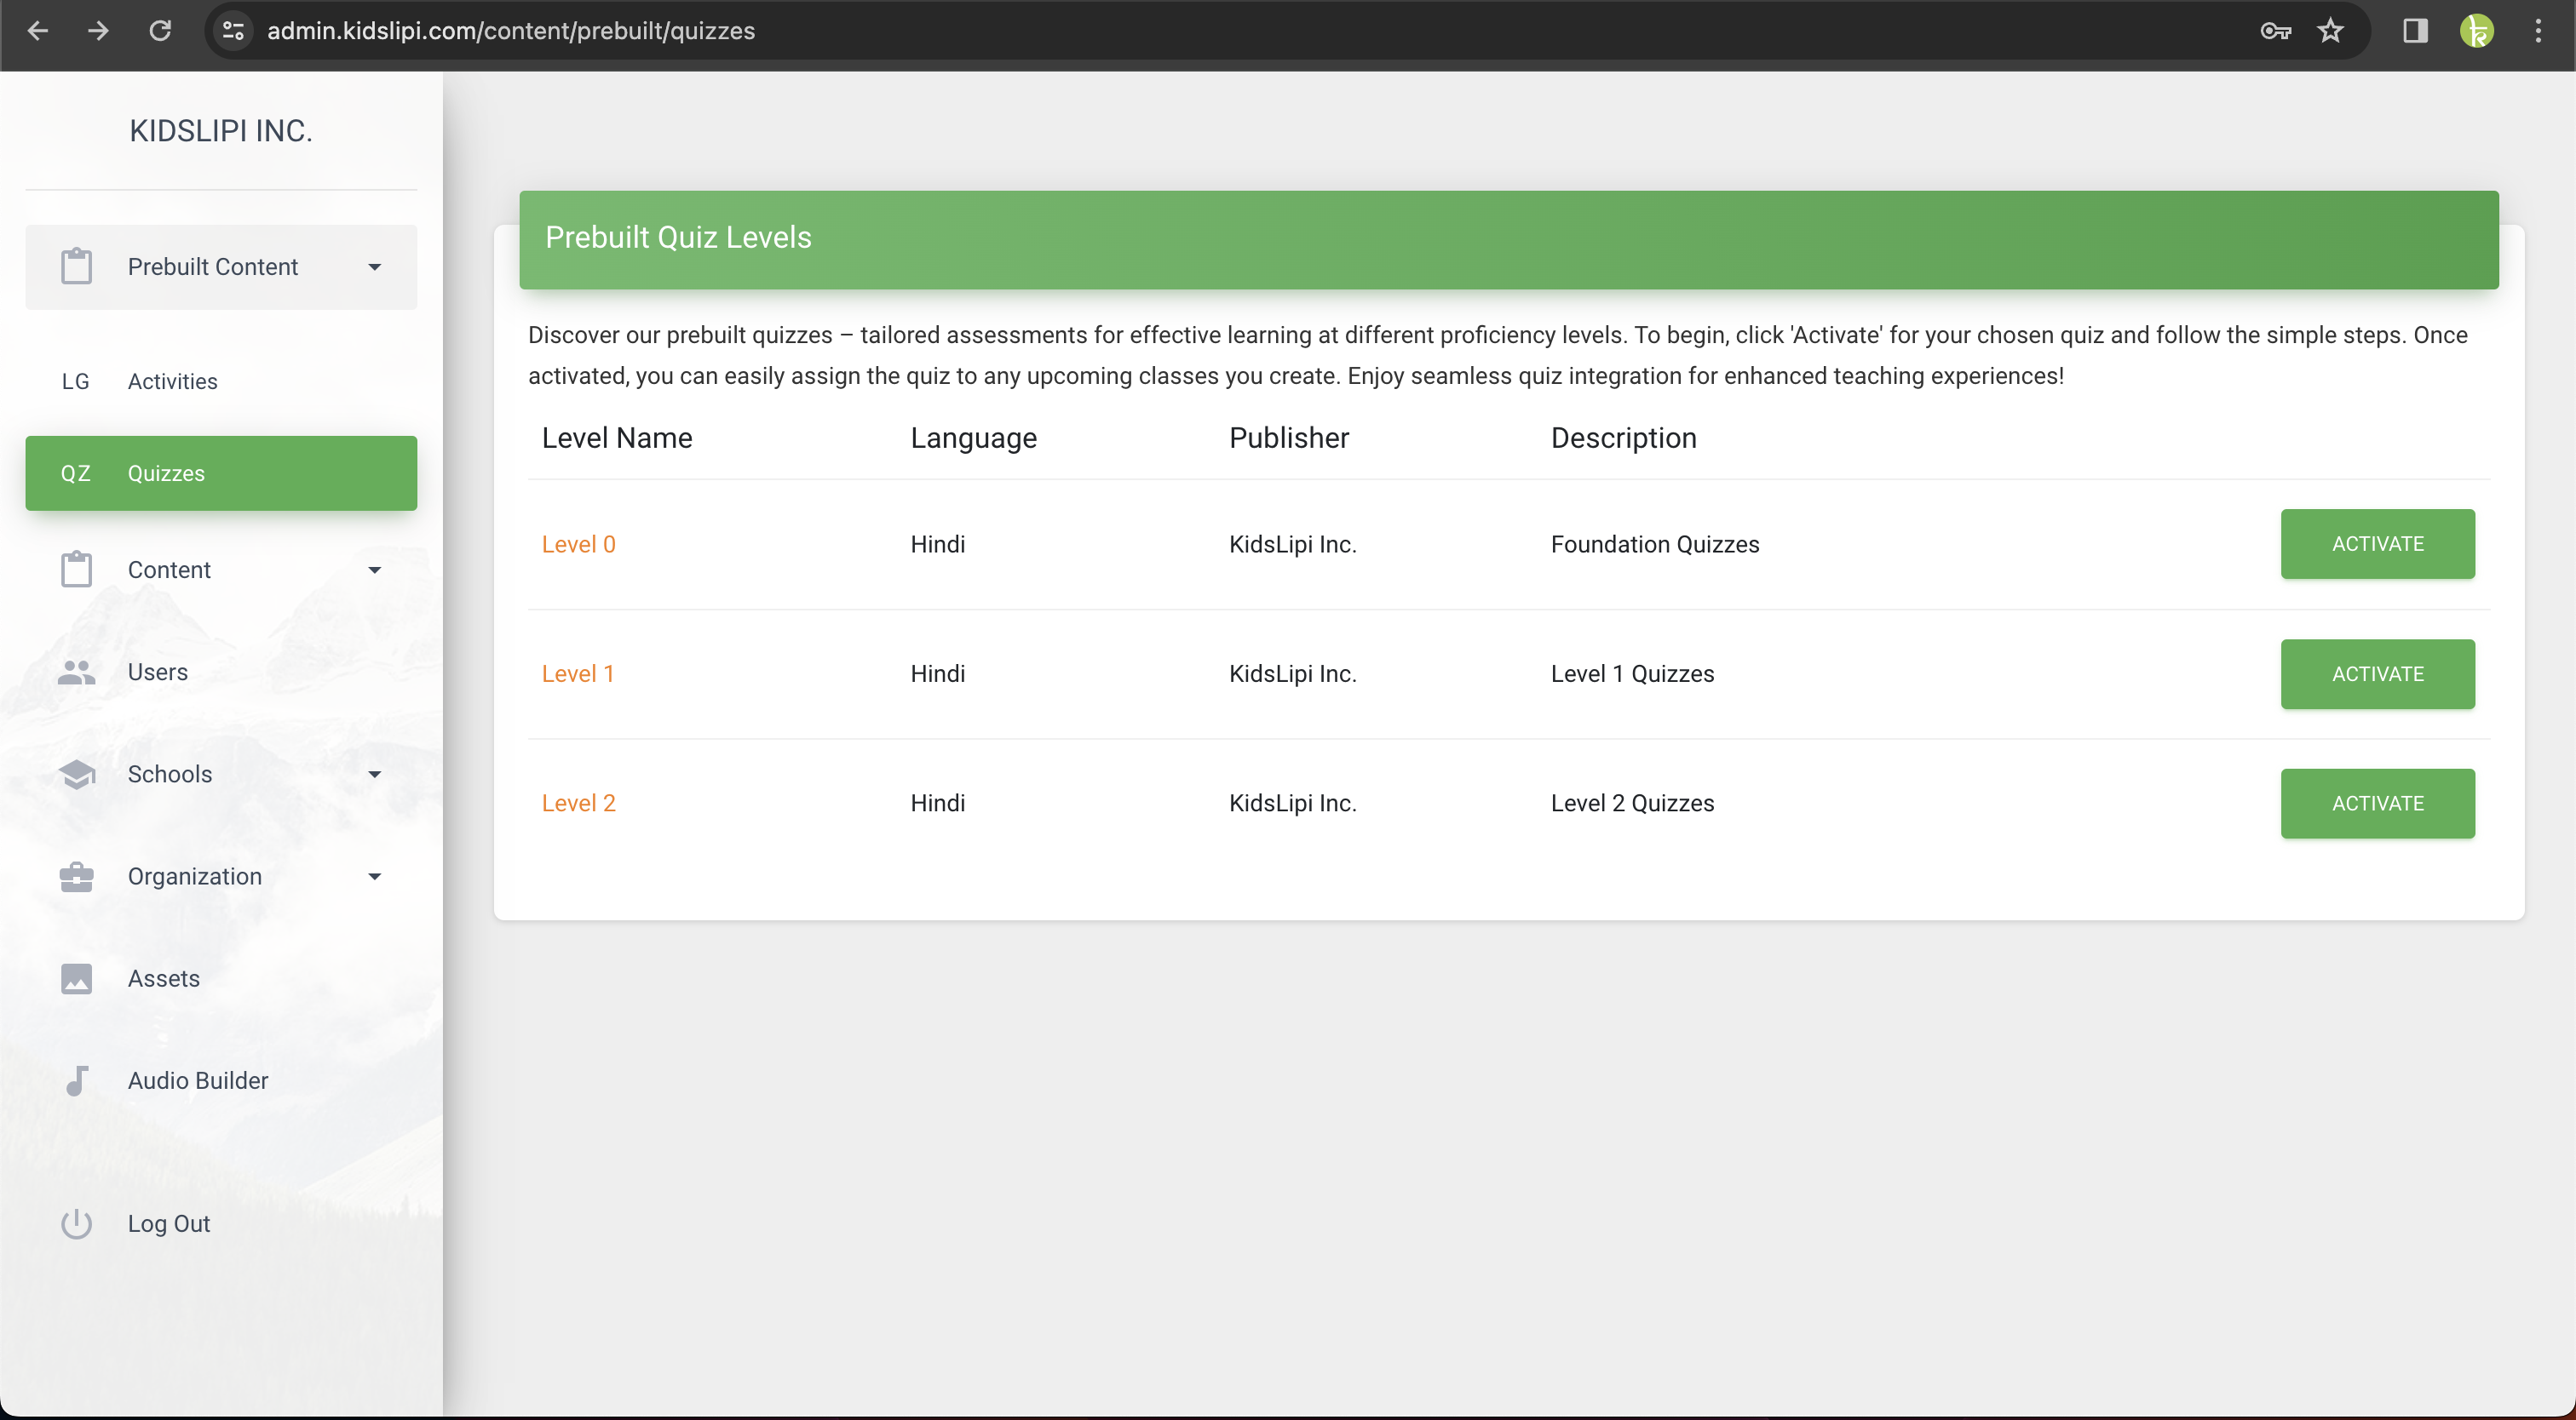Activate the Level 0 Foundation Quizzes
This screenshot has width=2576, height=1420.
tap(2377, 544)
